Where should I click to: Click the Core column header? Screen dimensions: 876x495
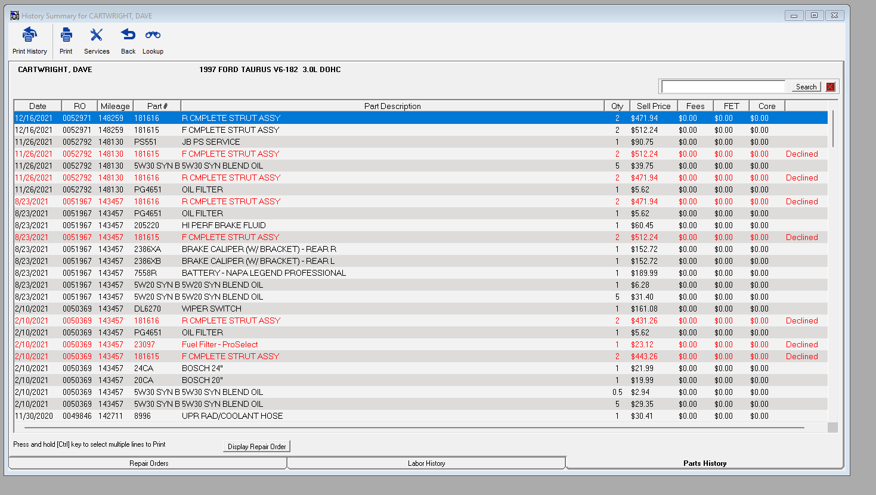[x=767, y=106]
